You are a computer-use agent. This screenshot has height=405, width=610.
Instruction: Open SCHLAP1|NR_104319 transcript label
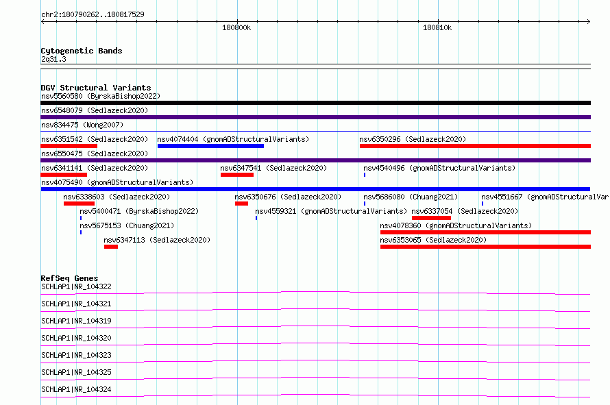pos(76,321)
